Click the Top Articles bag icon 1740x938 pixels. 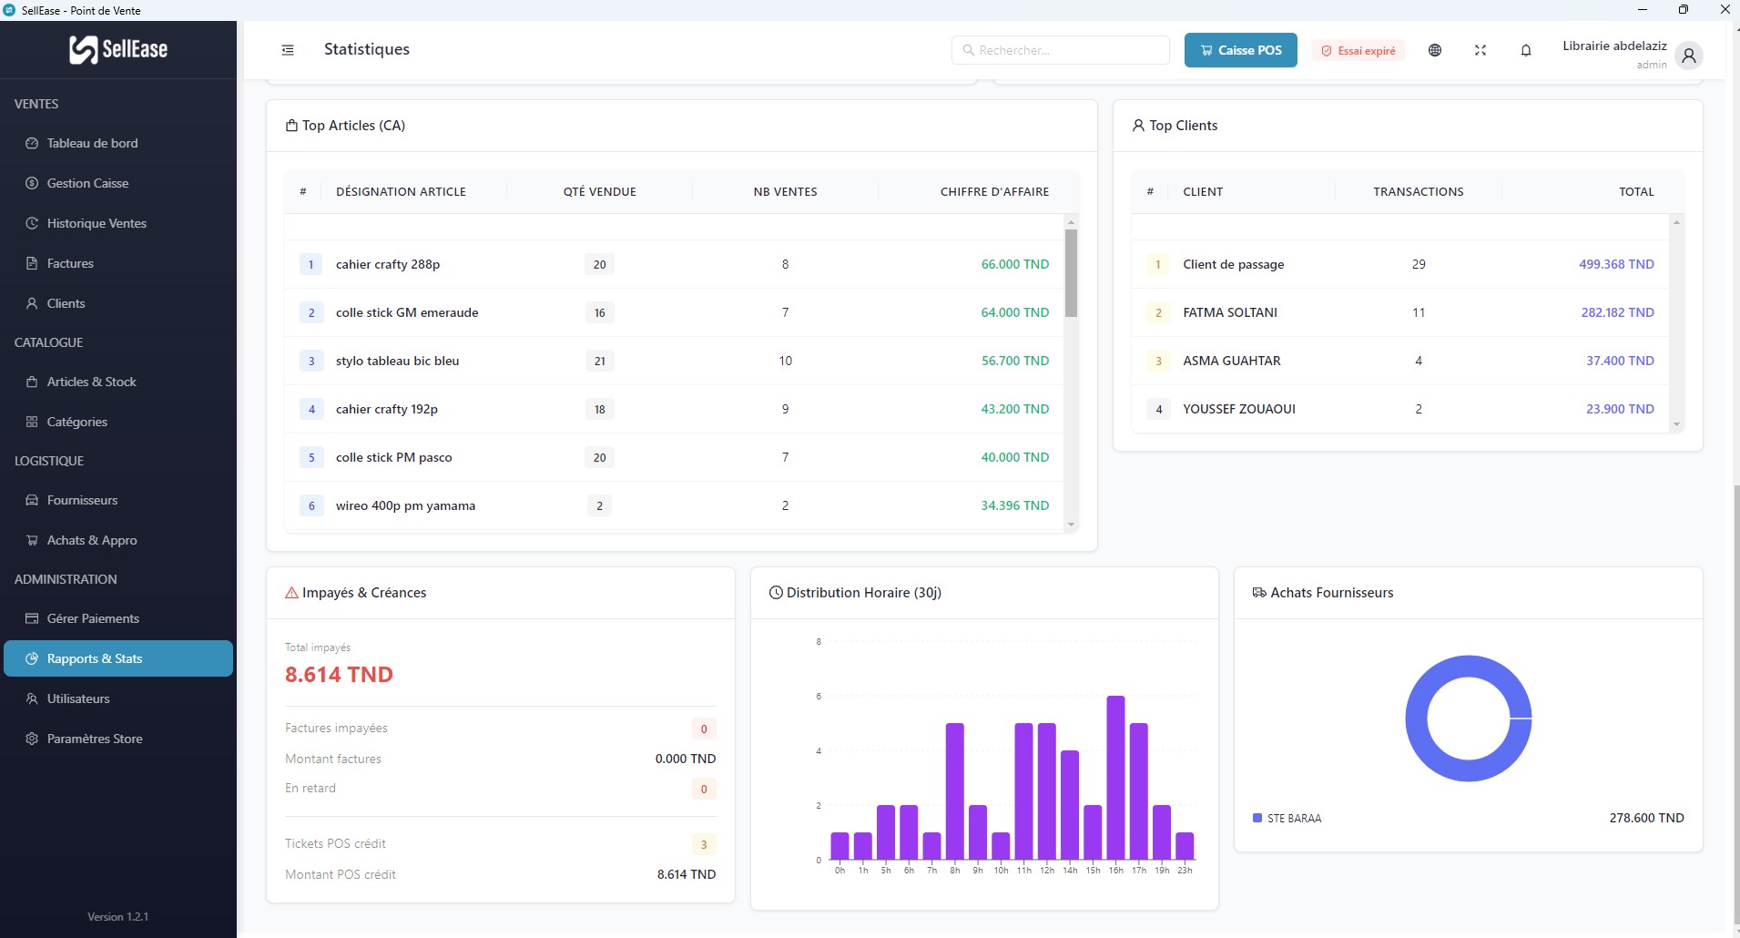coord(291,126)
